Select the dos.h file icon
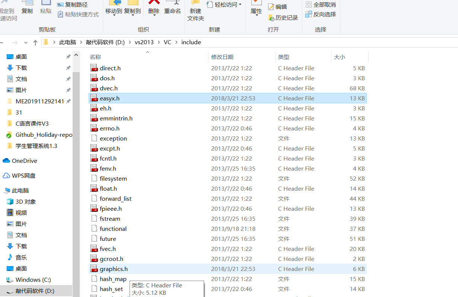Screen dimensions: 458x297 [94, 78]
